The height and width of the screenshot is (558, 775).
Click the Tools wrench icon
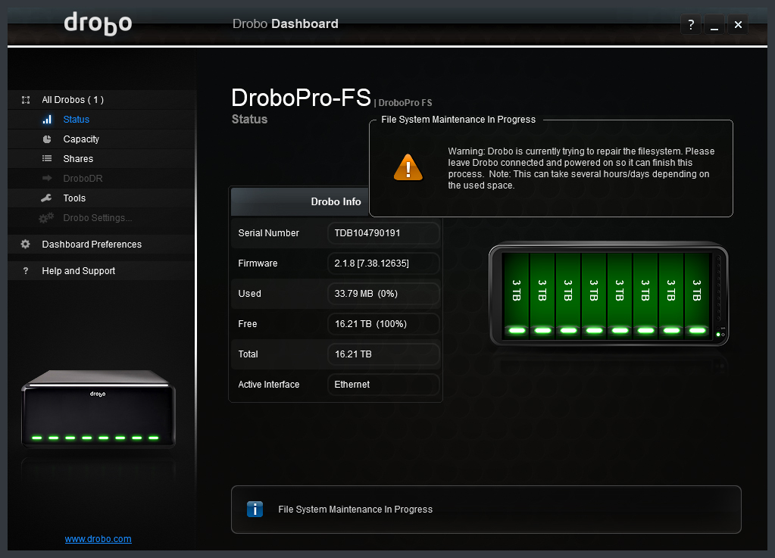point(46,198)
